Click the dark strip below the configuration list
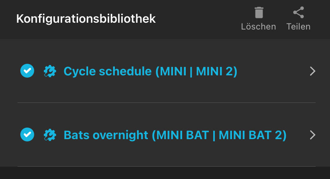This screenshot has width=330, height=179. pyautogui.click(x=165, y=173)
